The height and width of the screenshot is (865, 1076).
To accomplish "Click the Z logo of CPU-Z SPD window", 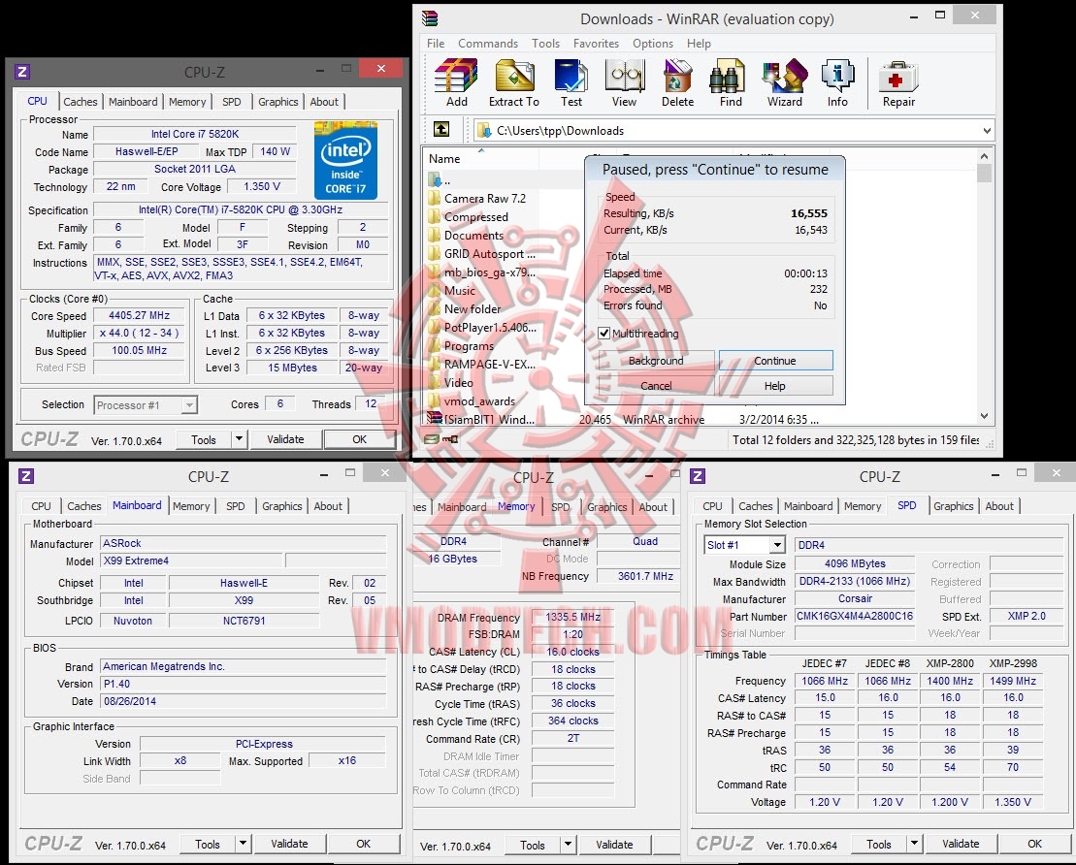I will point(698,476).
